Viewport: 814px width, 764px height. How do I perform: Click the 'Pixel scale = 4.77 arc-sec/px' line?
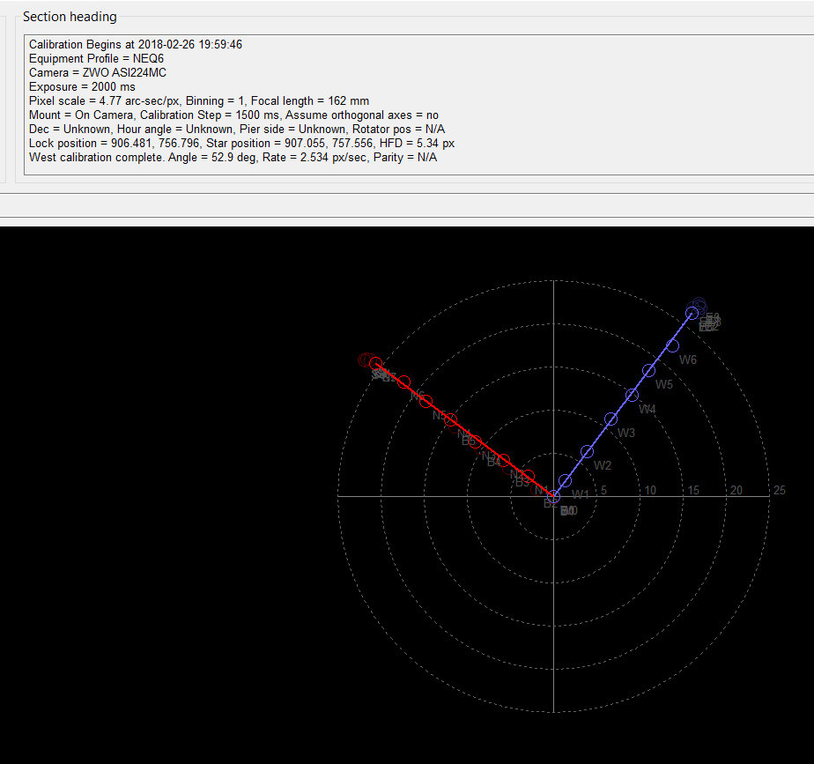[199, 100]
